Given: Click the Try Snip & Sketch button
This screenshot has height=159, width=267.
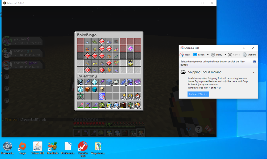Looking at the screenshot, I should pyautogui.click(x=198, y=94).
